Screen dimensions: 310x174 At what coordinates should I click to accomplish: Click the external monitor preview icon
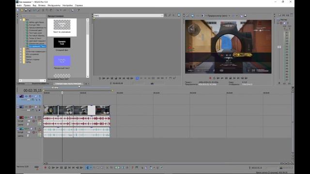[x=192, y=15]
